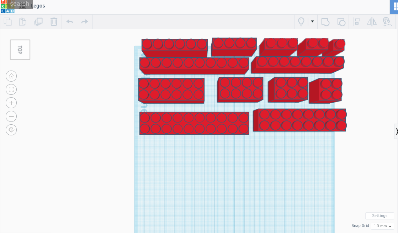This screenshot has height=233, width=398.
Task: Click the Delete trash can icon
Action: pyautogui.click(x=54, y=22)
